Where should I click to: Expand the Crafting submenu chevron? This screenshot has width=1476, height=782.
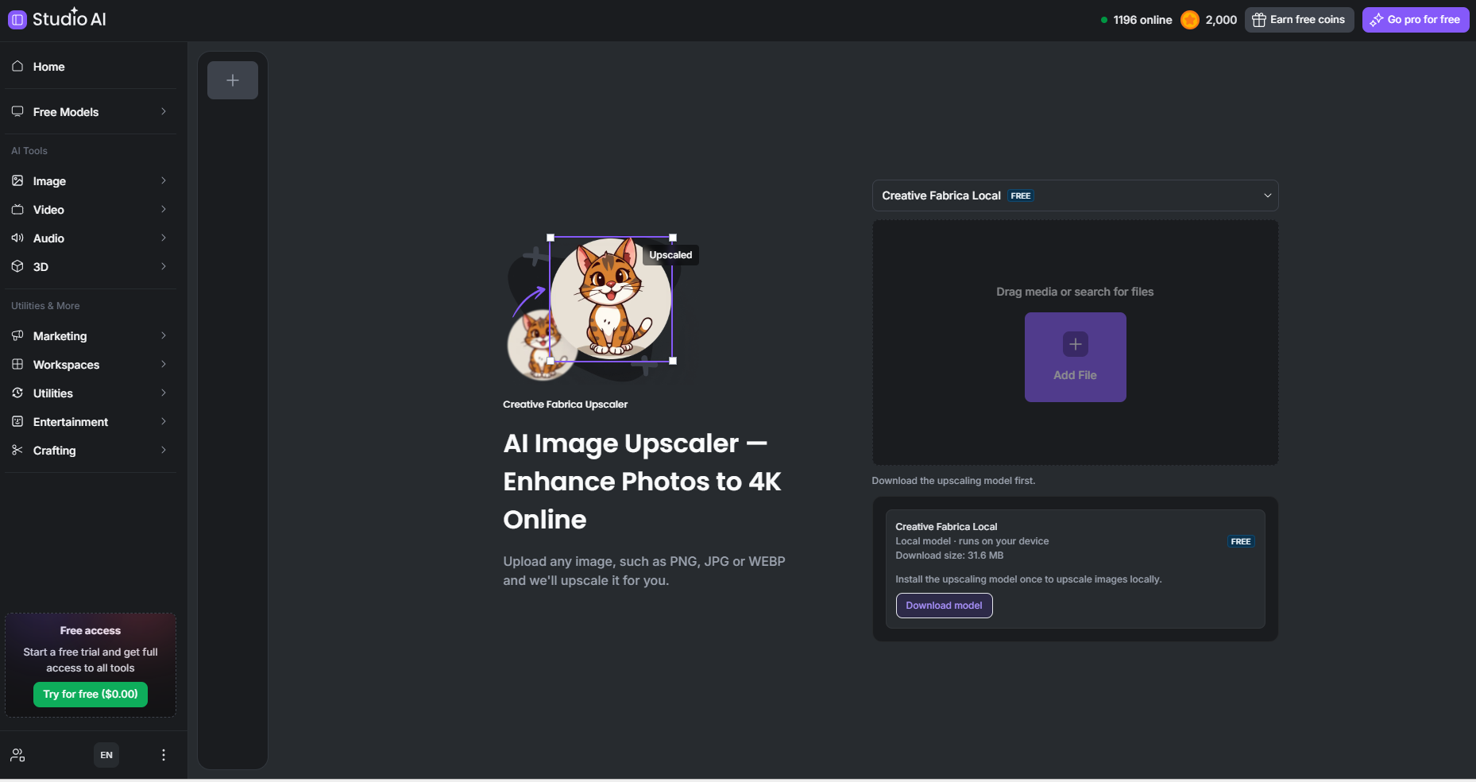tap(164, 450)
